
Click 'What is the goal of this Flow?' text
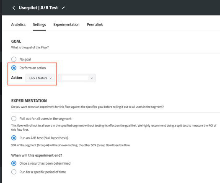(x=30, y=48)
